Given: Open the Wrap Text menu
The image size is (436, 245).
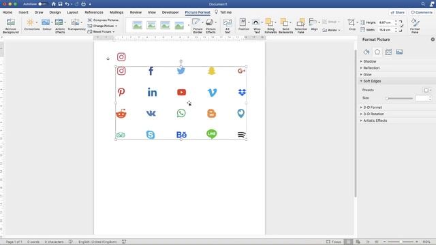Looking at the screenshot, I should pyautogui.click(x=257, y=26).
